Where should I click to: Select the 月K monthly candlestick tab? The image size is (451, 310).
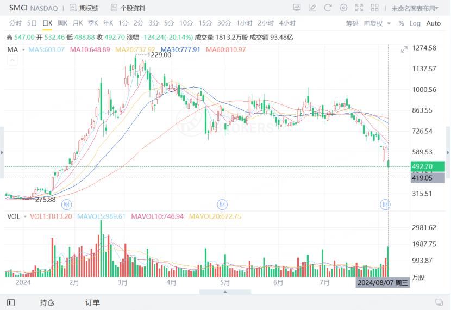[x=78, y=23]
